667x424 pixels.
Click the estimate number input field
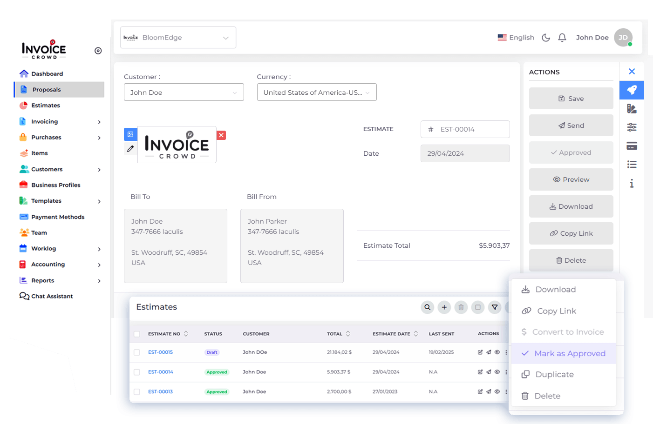[470, 129]
